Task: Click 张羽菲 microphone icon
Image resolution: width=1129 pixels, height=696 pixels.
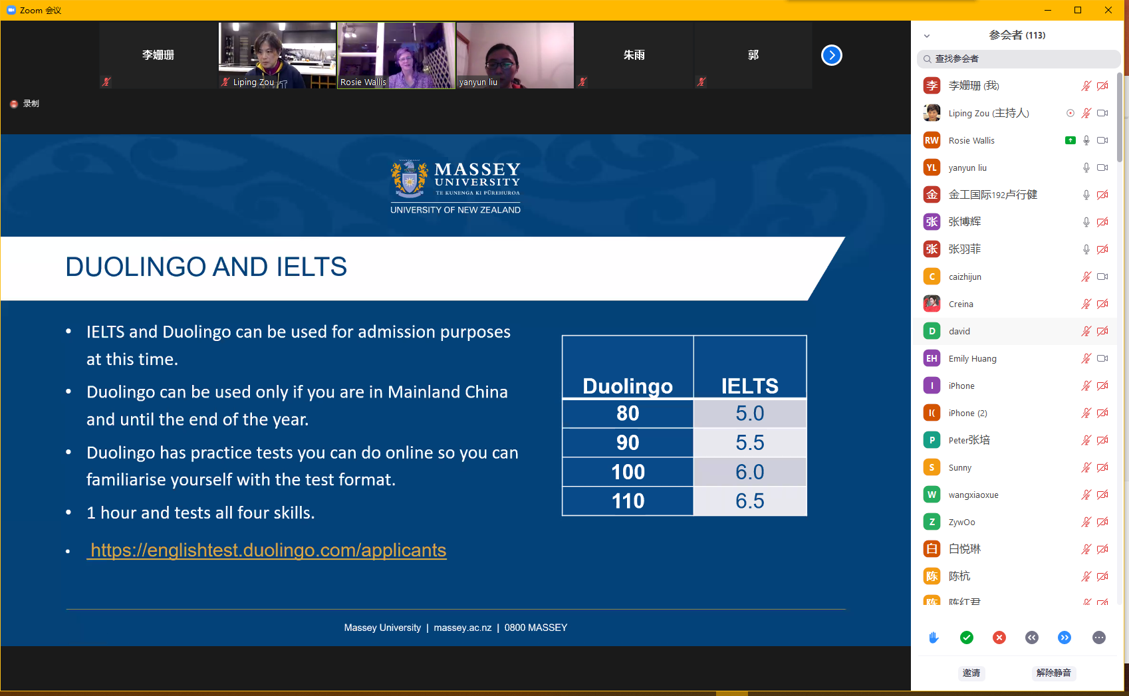Action: [1086, 249]
